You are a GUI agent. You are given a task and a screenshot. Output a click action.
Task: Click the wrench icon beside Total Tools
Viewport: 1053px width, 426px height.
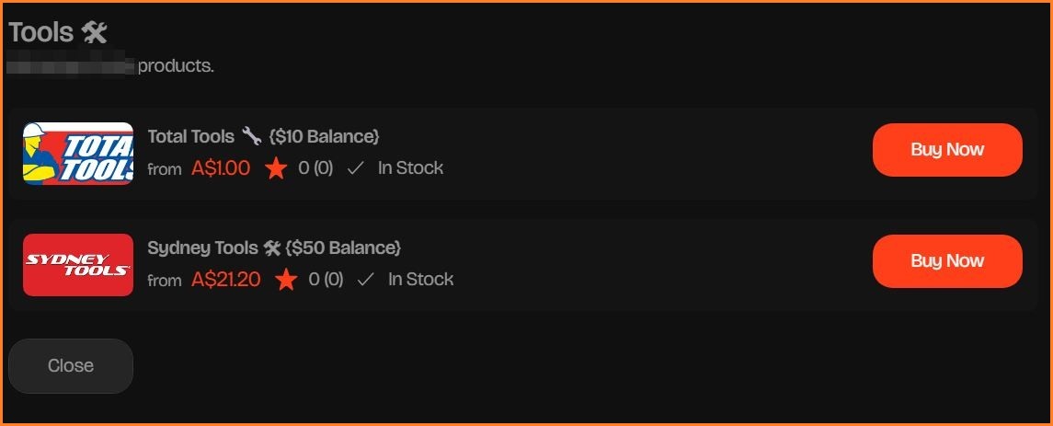coord(252,137)
